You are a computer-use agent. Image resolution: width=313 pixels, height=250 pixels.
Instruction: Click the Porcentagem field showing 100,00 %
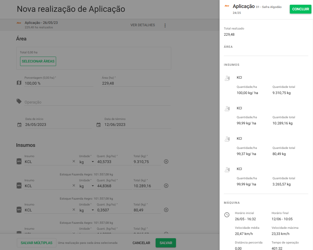[x=58, y=83]
